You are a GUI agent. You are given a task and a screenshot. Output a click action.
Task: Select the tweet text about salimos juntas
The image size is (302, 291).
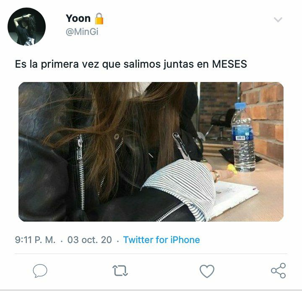pos(131,64)
